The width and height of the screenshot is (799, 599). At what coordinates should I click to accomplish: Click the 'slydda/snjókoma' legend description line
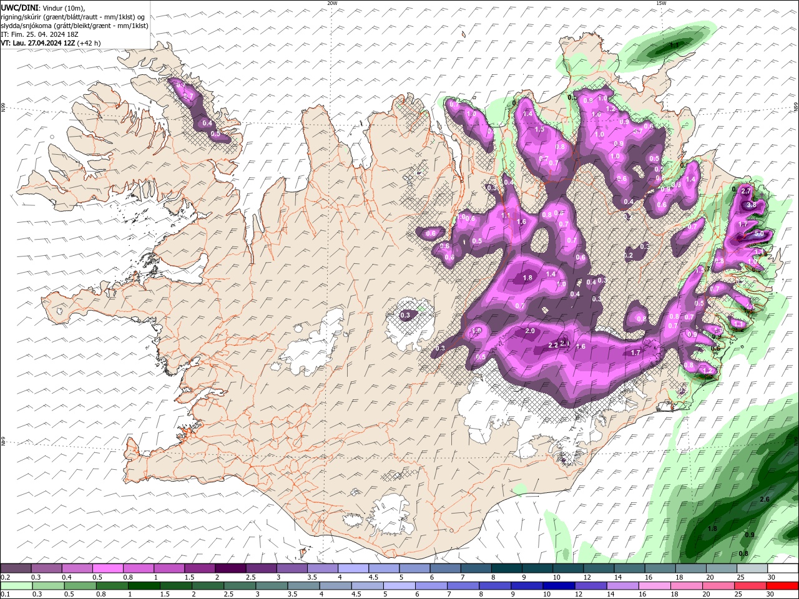click(x=74, y=26)
